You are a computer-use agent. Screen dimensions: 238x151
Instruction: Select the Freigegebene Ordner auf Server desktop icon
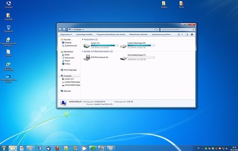click(8, 42)
